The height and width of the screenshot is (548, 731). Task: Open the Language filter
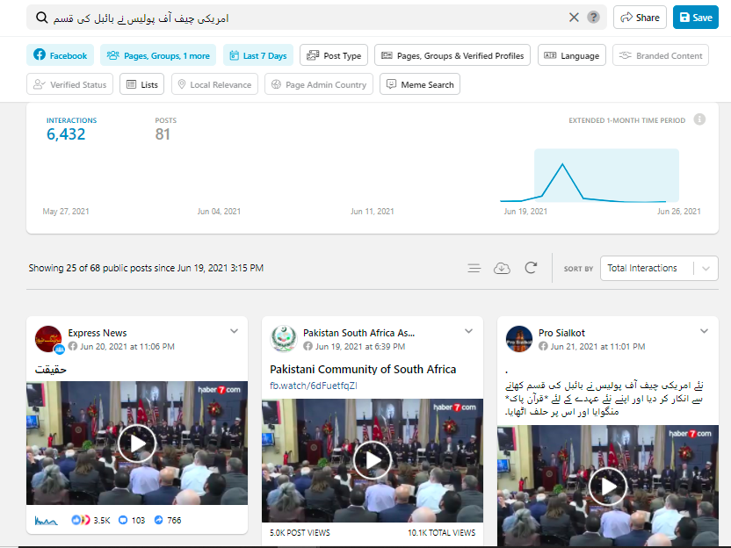(x=571, y=55)
